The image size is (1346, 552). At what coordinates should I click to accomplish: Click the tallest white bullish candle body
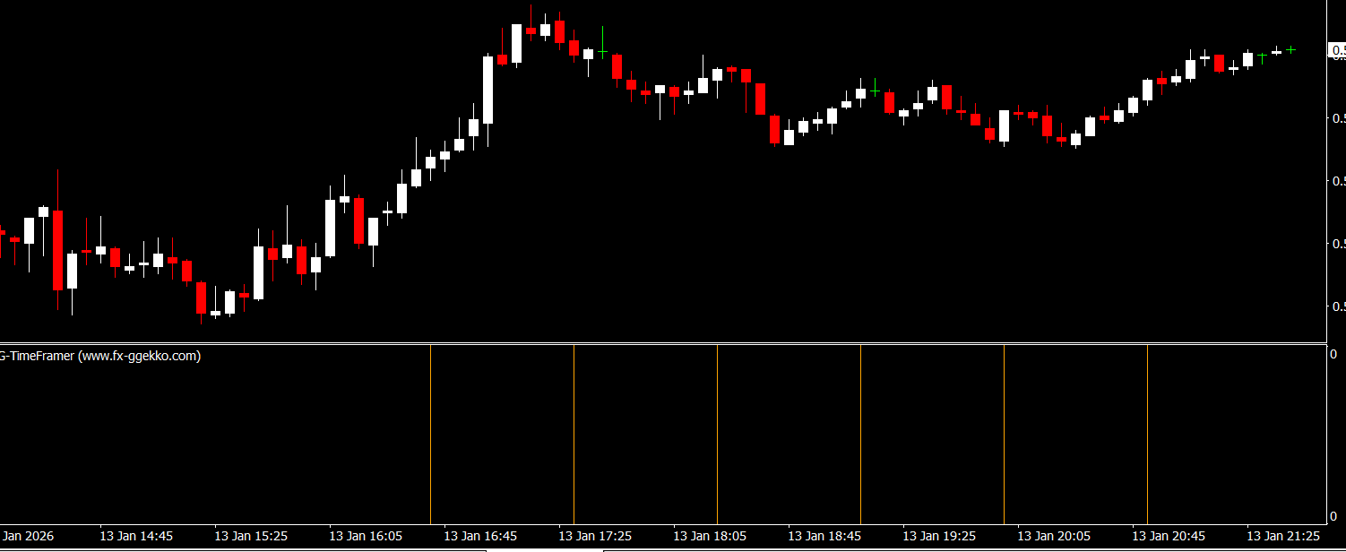click(488, 90)
